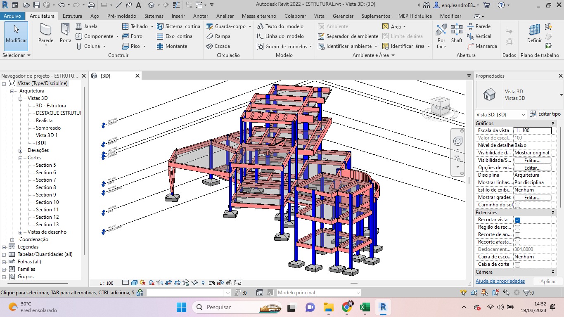Check the Recorte de anotação checkbox
The height and width of the screenshot is (317, 564).
tap(517, 235)
